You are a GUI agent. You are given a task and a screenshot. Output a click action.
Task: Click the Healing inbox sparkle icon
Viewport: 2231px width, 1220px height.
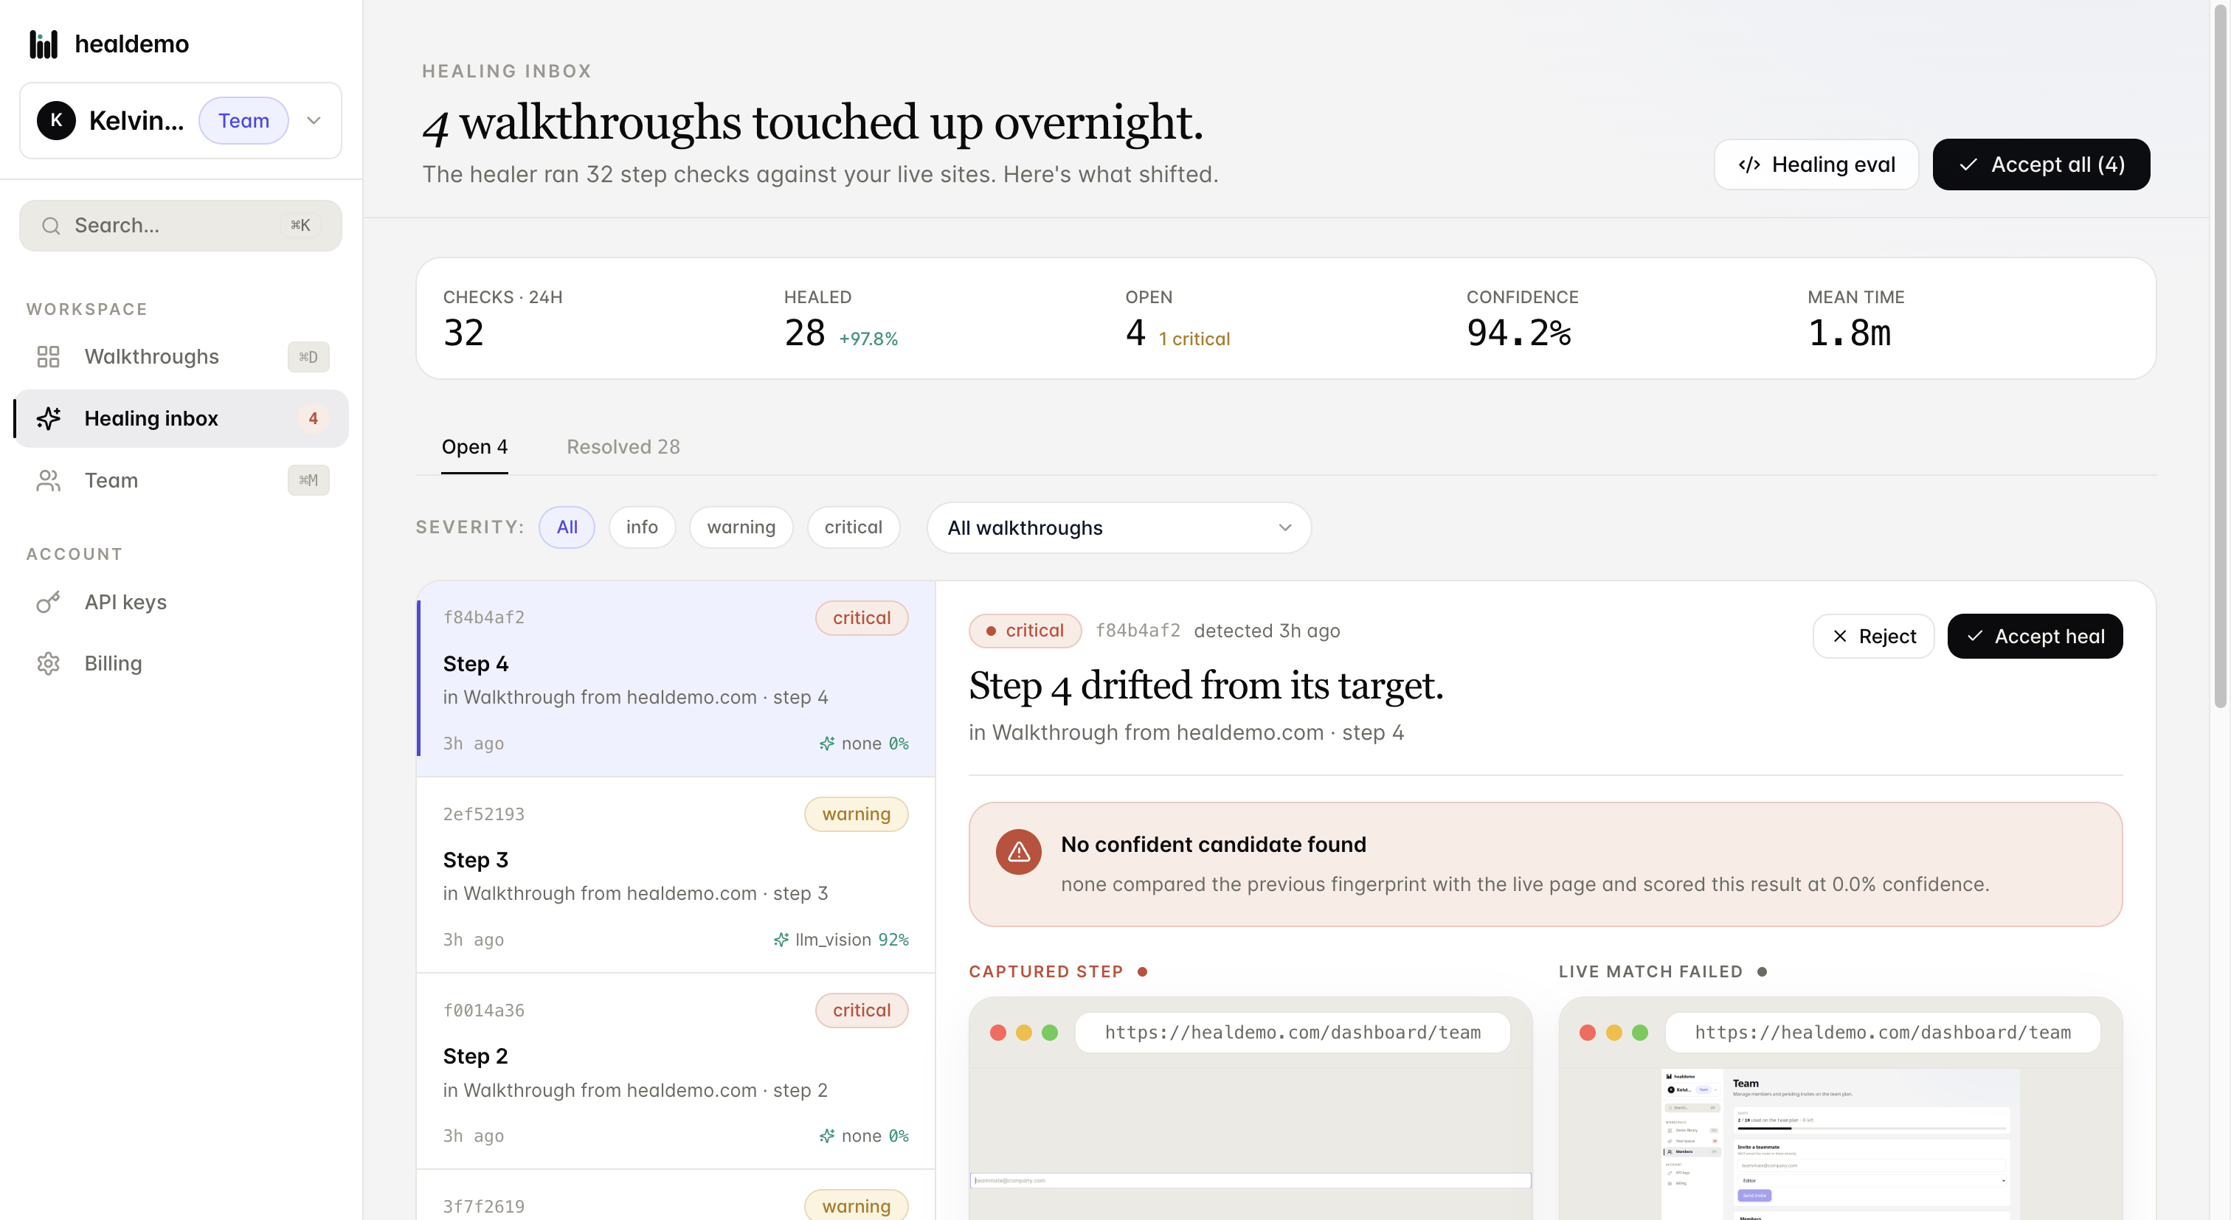(x=49, y=418)
